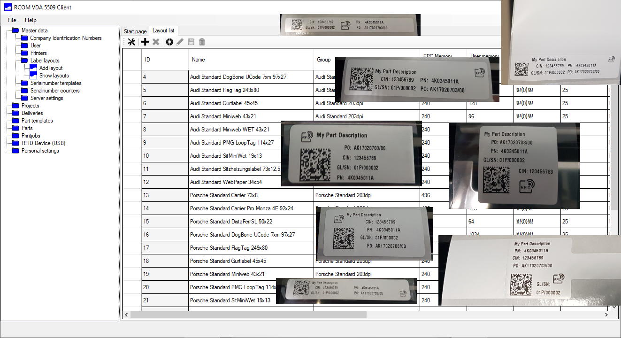
Task: Select 'Porsche Standard Gurtlabel 45x45' cell
Action: click(251, 261)
